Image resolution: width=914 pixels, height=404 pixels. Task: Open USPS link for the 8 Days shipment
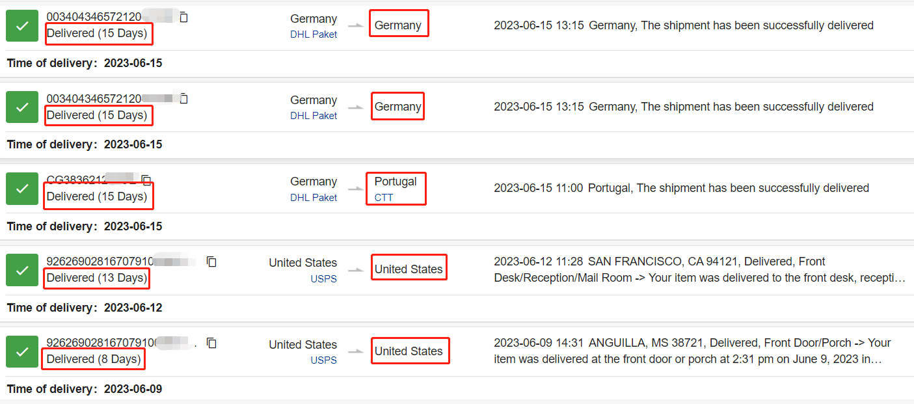pos(323,360)
